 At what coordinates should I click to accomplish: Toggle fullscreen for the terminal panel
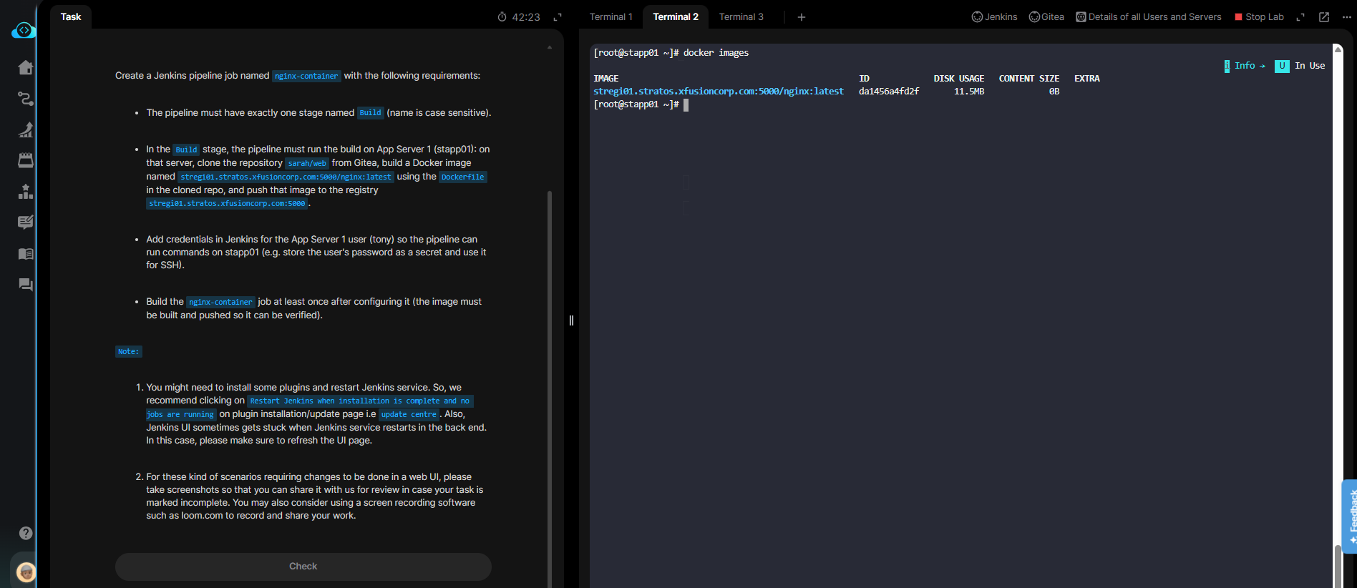coord(1300,17)
